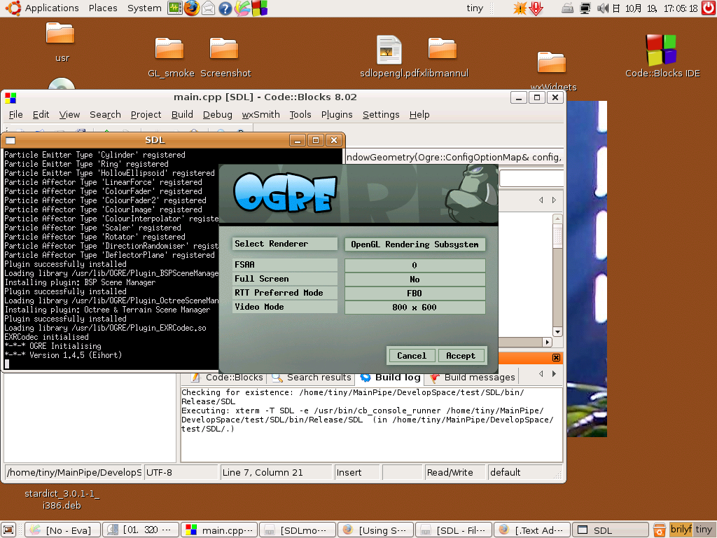Switch to the Build messages tab
The width and height of the screenshot is (717, 538).
coord(473,378)
